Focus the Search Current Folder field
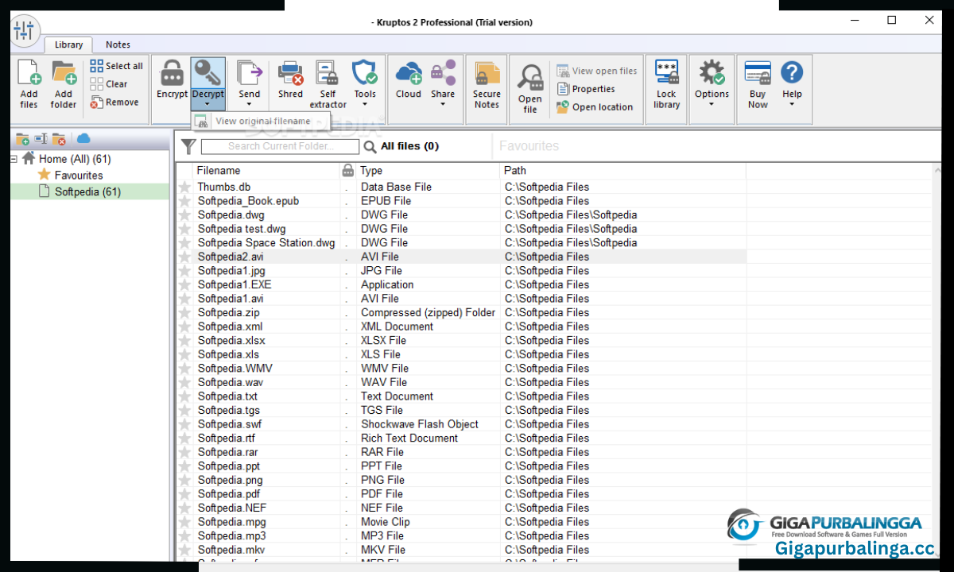 (281, 146)
